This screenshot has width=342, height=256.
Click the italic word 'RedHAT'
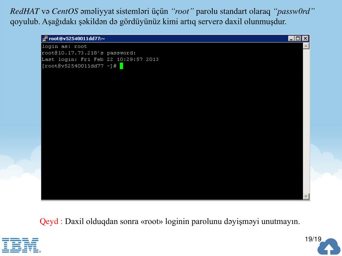click(25, 11)
